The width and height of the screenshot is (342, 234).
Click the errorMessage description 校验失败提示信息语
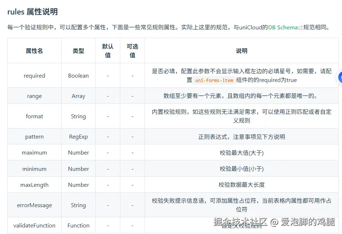pyautogui.click(x=241, y=205)
